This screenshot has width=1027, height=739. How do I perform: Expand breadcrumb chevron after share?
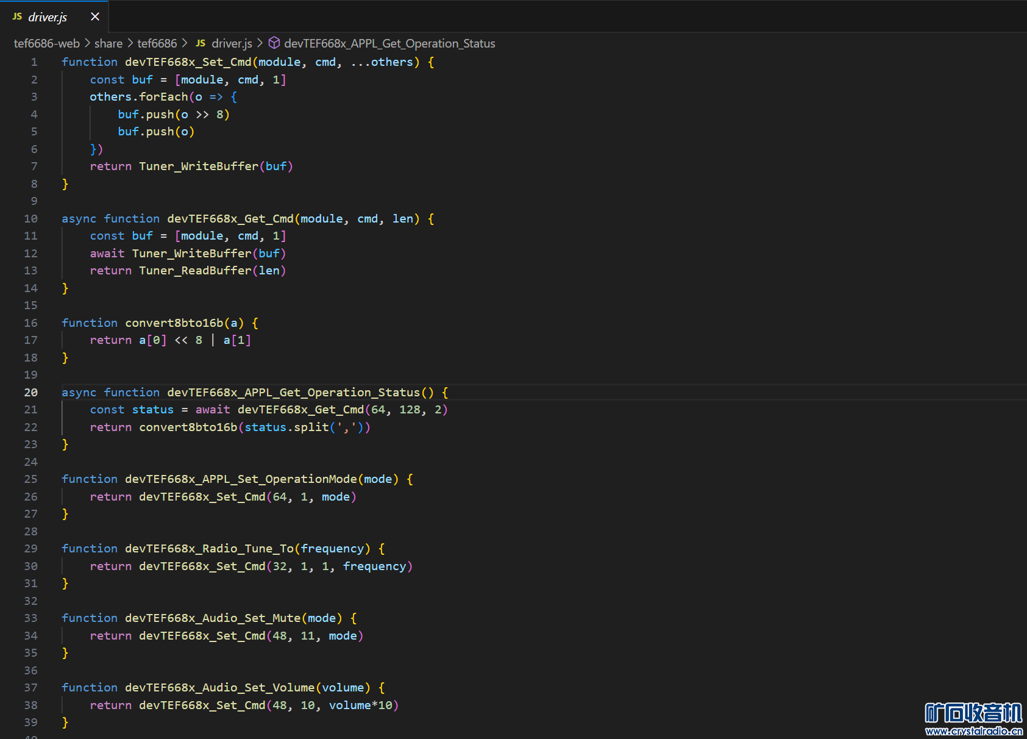[x=130, y=43]
